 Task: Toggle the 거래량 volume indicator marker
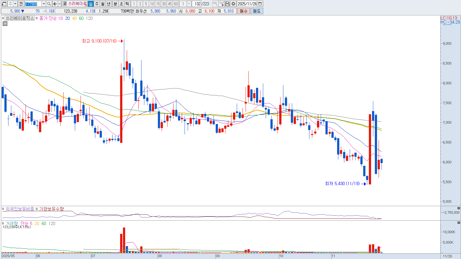(3, 223)
